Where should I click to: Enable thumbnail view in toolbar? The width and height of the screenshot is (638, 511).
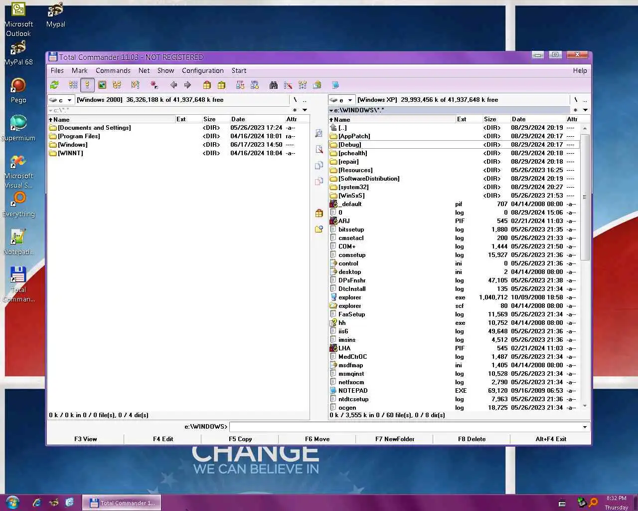click(x=102, y=85)
